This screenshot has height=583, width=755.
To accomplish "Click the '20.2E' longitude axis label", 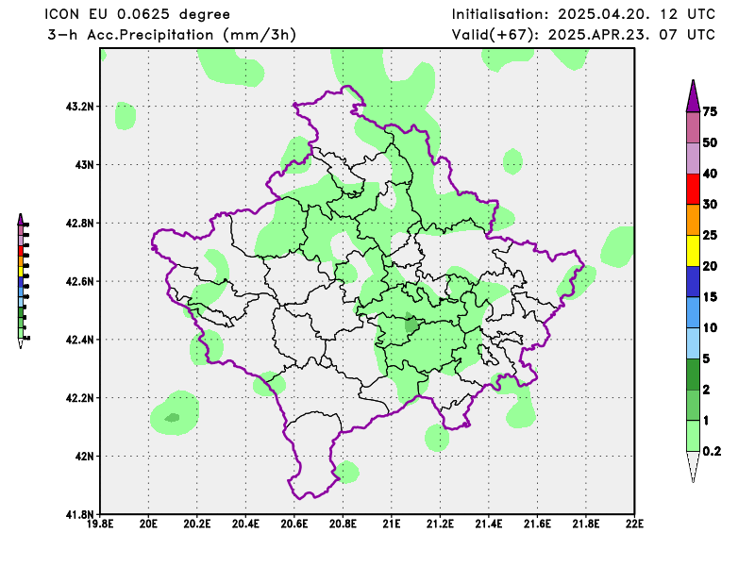I will tap(197, 524).
